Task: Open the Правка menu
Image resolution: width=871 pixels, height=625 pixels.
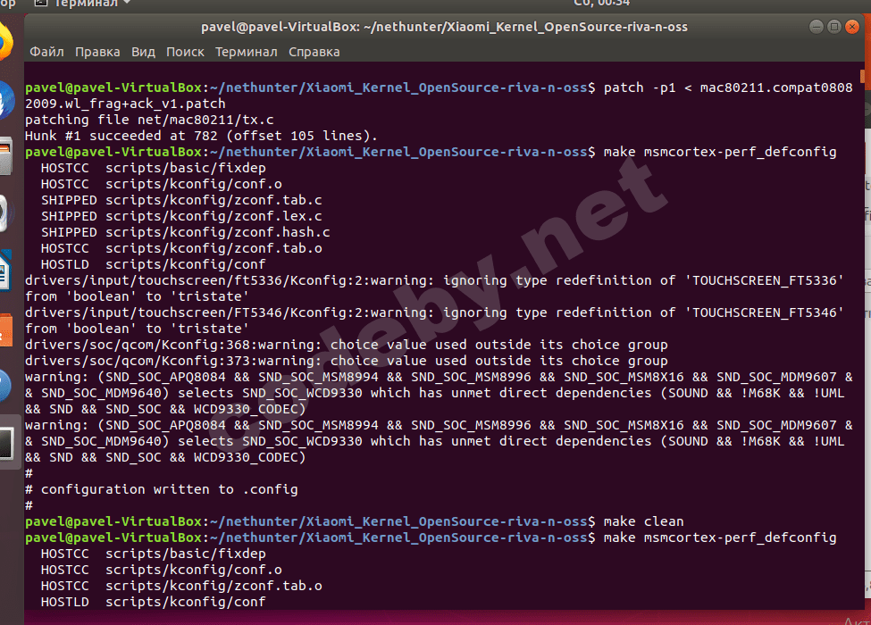Action: pos(97,52)
